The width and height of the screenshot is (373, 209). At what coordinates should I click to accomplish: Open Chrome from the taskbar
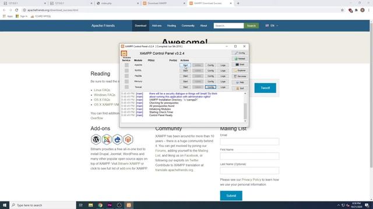(x=100, y=205)
